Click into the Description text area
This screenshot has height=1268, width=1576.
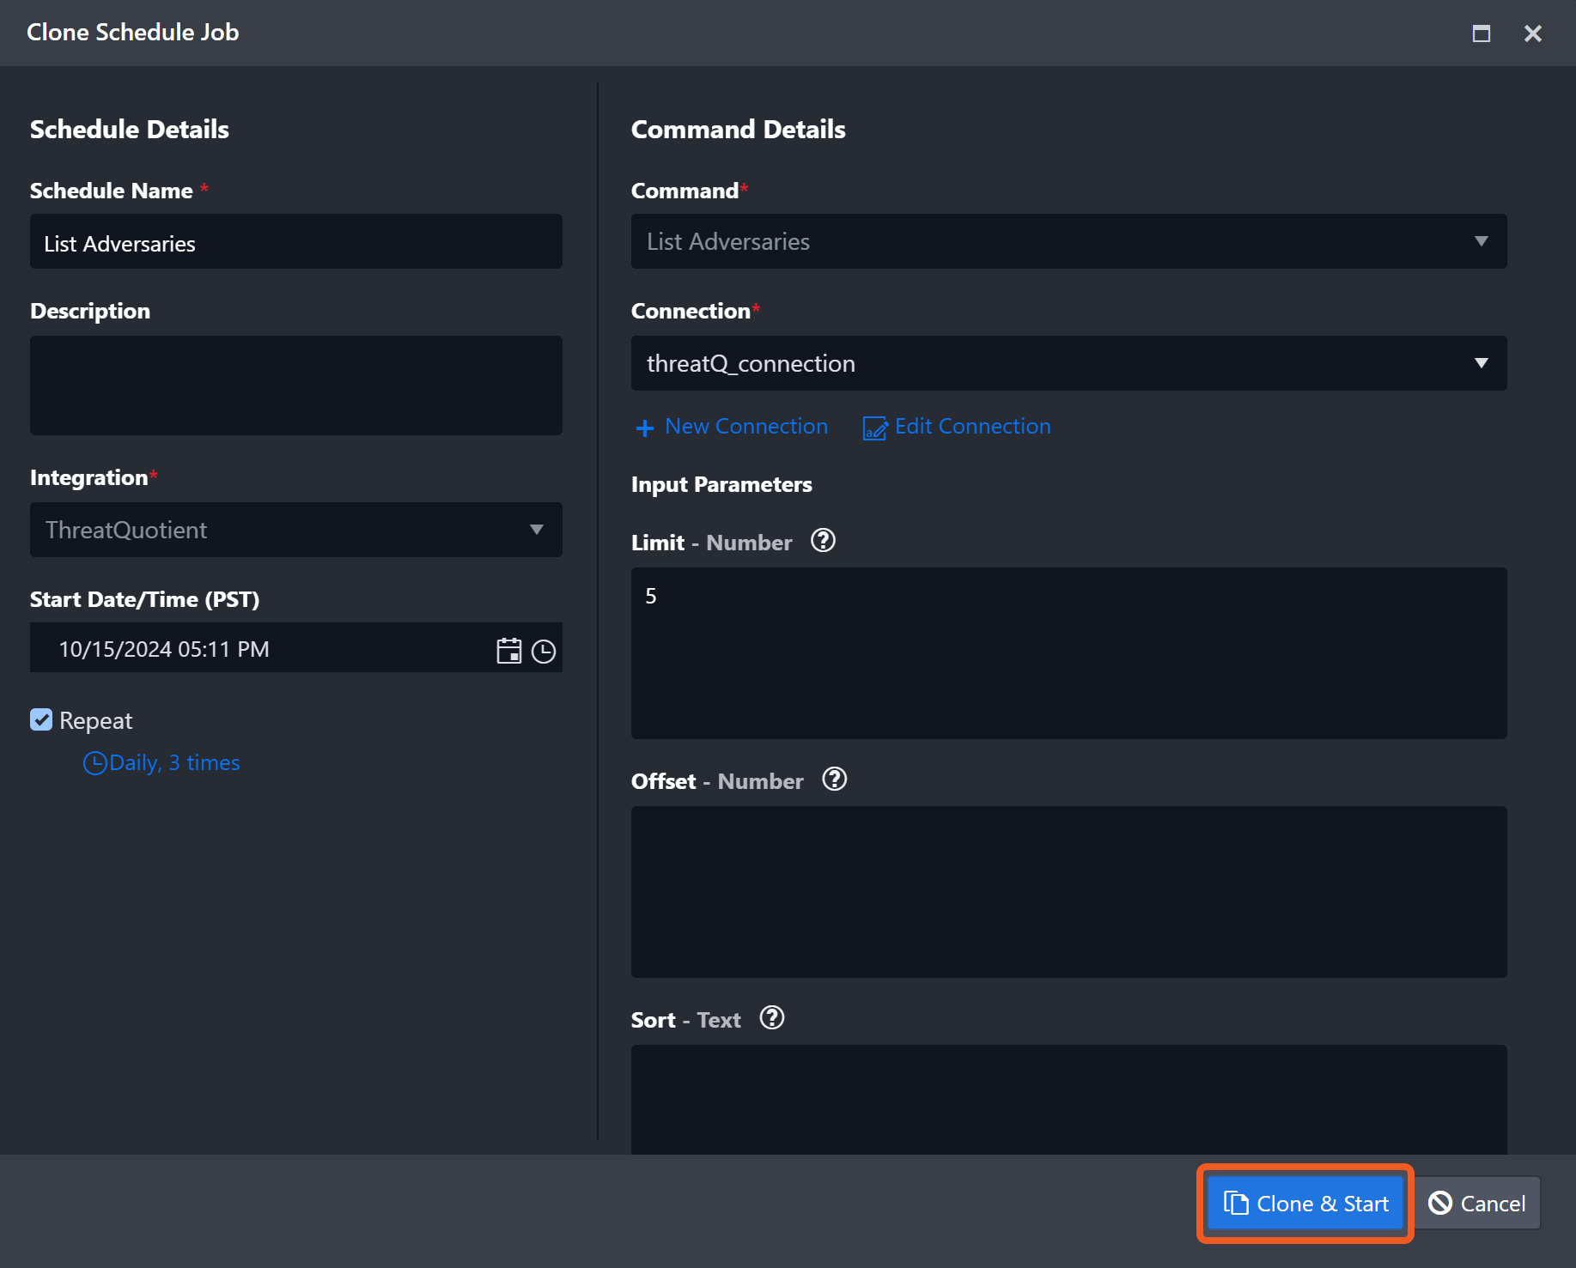(x=295, y=385)
